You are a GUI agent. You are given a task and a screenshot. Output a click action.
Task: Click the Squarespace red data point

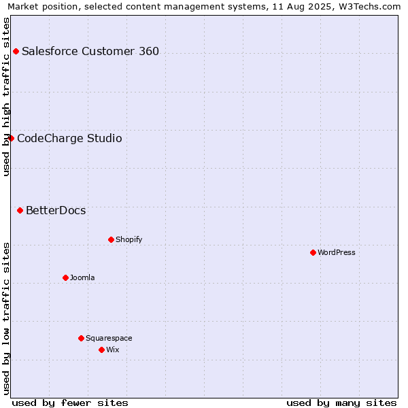pos(81,338)
